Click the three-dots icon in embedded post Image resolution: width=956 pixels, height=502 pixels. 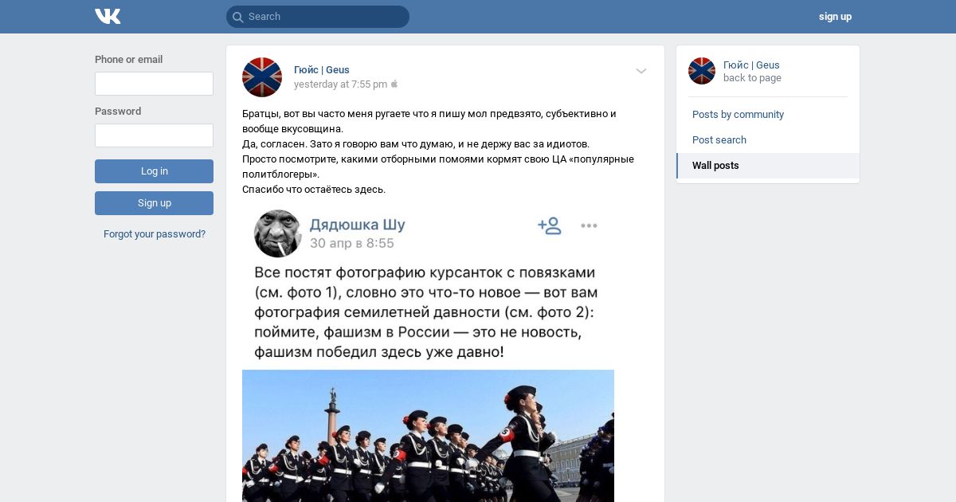[589, 226]
